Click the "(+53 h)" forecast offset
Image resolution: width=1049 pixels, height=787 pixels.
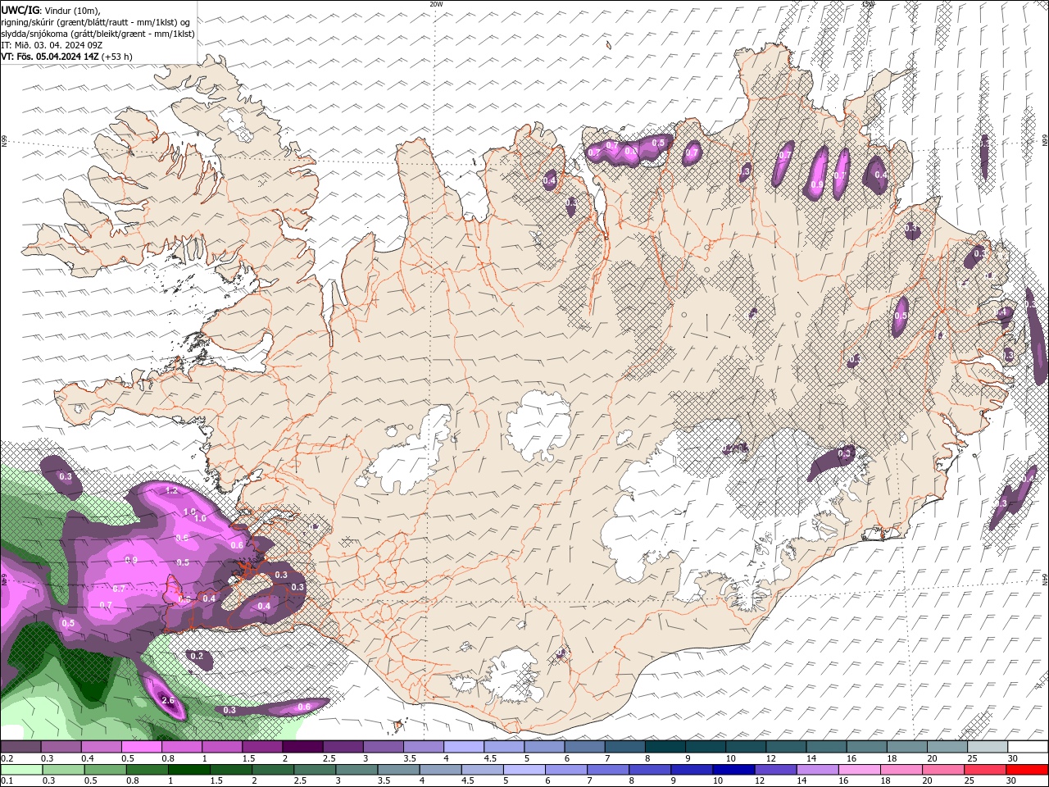117,57
